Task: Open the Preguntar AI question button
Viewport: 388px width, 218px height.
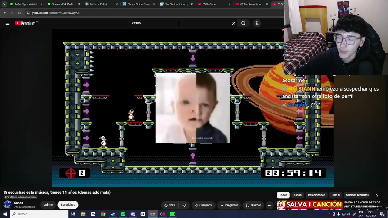Action: tap(229, 205)
